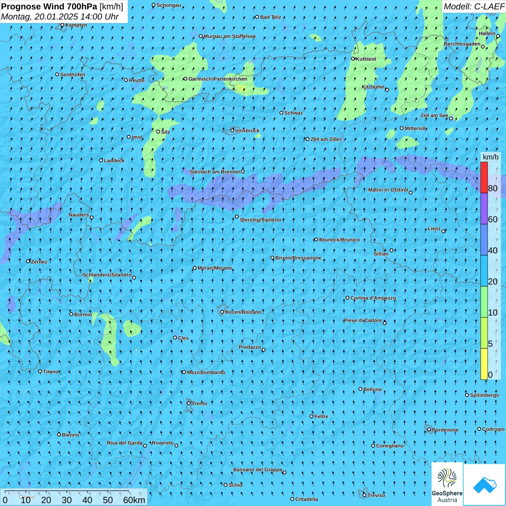Click the 'Modell: C-LAEF' label
506x506 pixels.
pyautogui.click(x=474, y=6)
